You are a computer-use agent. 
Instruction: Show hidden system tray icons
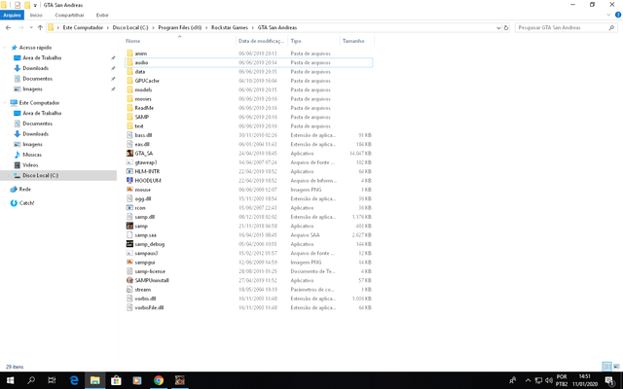(x=528, y=380)
